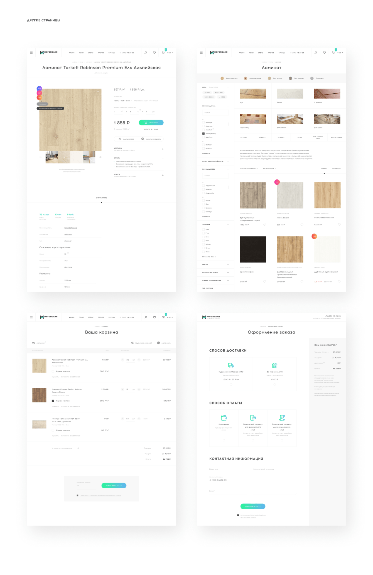373x575 pixels.
Task: Expand the 'Фаска' filter
Action: (x=228, y=265)
